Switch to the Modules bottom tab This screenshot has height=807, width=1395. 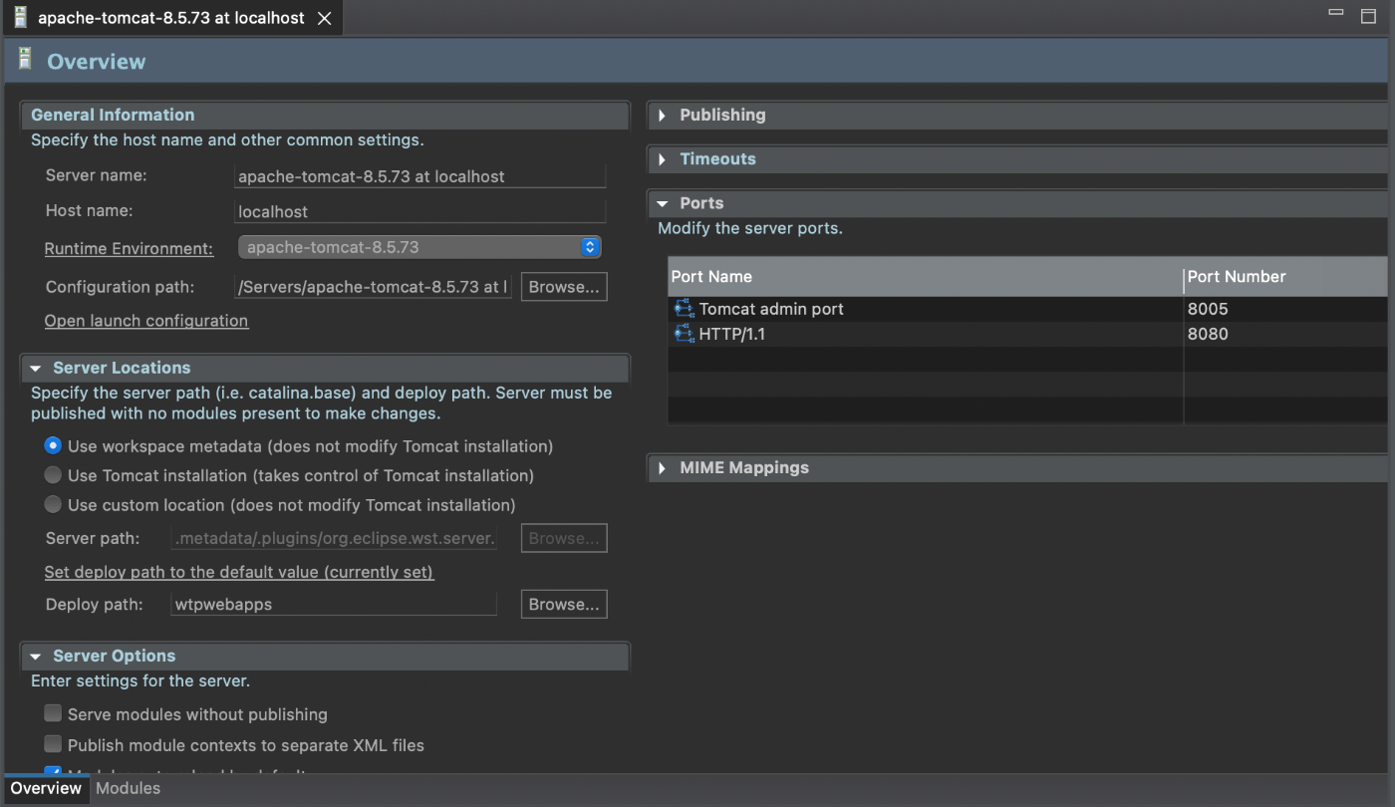click(128, 788)
